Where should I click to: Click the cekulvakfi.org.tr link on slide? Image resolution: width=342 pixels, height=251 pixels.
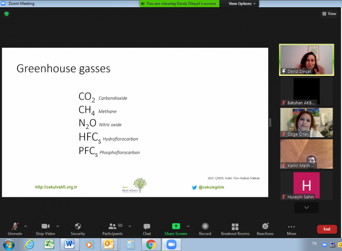(x=56, y=187)
